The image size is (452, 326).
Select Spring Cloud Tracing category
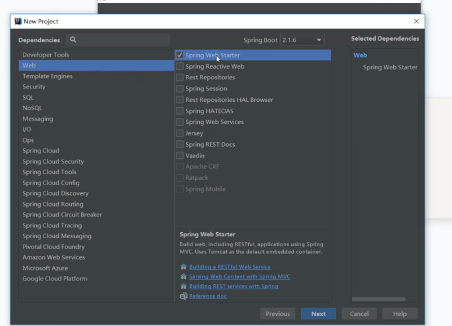pos(97,225)
